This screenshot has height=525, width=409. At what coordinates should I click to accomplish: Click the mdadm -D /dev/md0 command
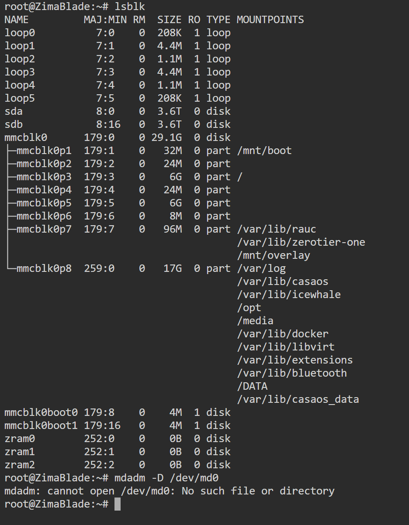click(x=172, y=478)
